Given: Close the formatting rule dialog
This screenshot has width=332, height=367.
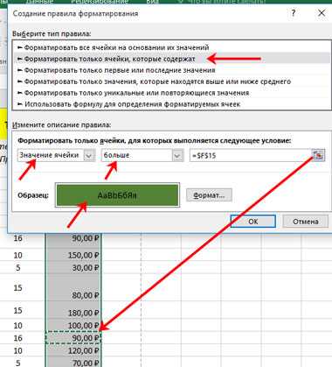Looking at the screenshot, I should pyautogui.click(x=322, y=13).
